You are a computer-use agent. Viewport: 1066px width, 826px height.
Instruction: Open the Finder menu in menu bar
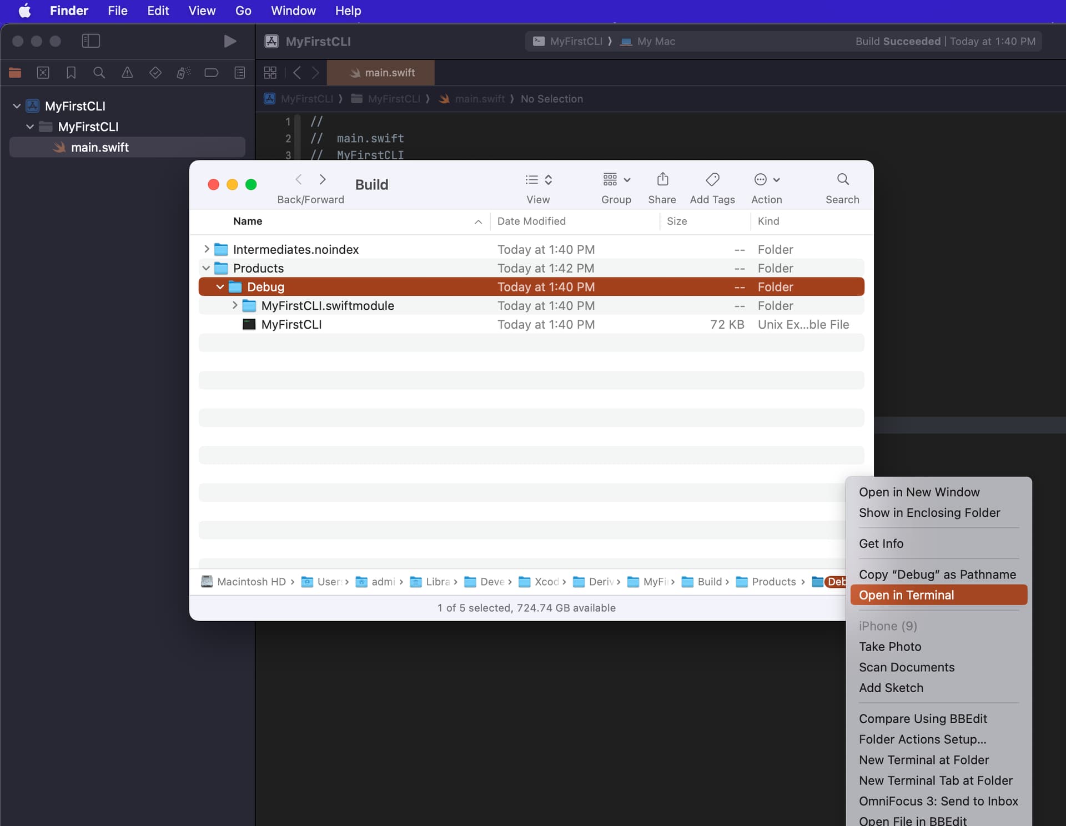point(69,11)
